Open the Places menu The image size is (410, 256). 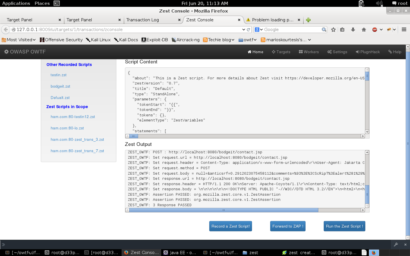point(42,3)
